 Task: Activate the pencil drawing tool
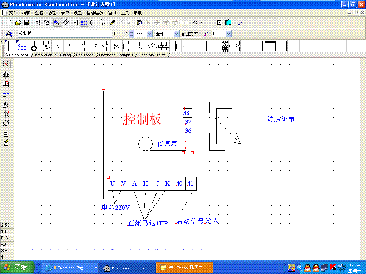click(113, 22)
